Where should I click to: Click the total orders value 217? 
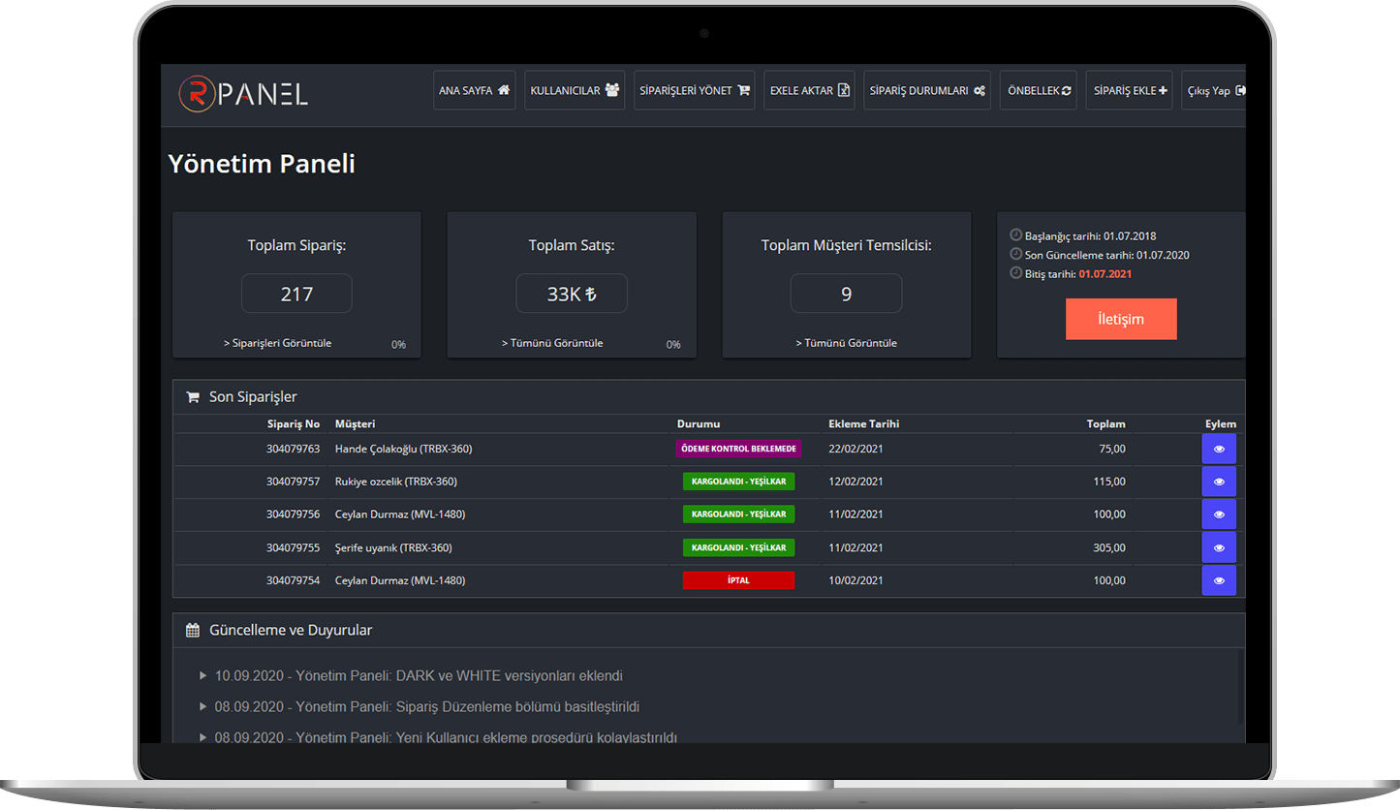[x=296, y=294]
